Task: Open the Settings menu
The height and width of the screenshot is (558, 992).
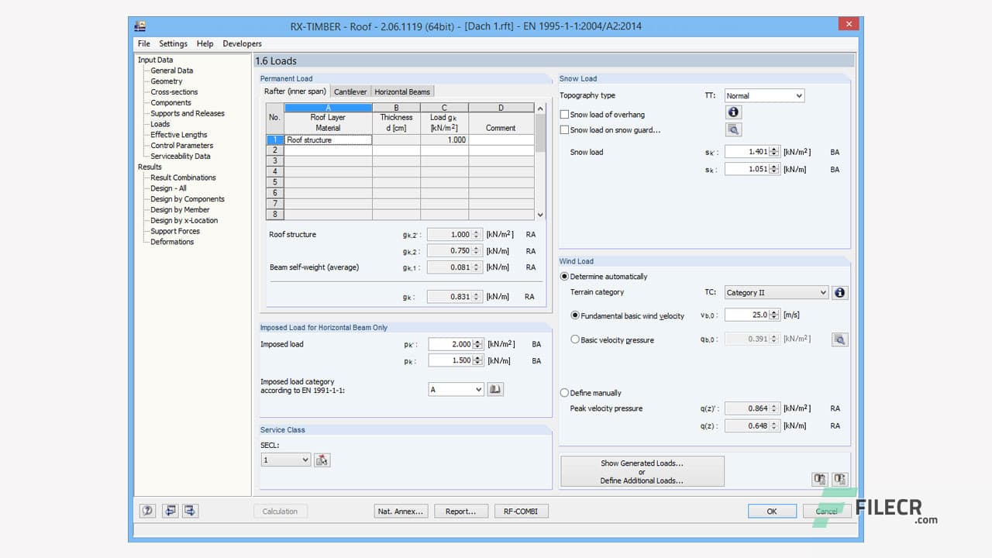Action: pyautogui.click(x=173, y=43)
